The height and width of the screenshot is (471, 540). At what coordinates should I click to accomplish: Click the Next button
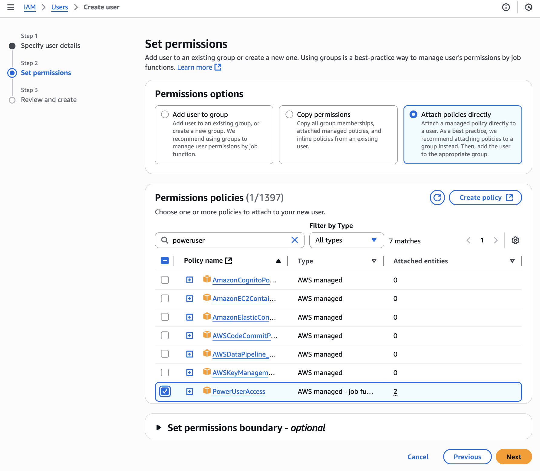click(513, 457)
